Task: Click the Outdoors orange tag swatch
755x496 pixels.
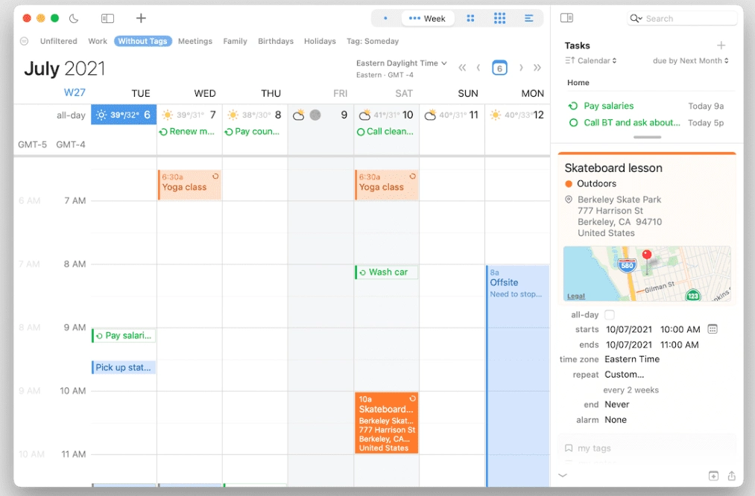Action: click(x=569, y=183)
